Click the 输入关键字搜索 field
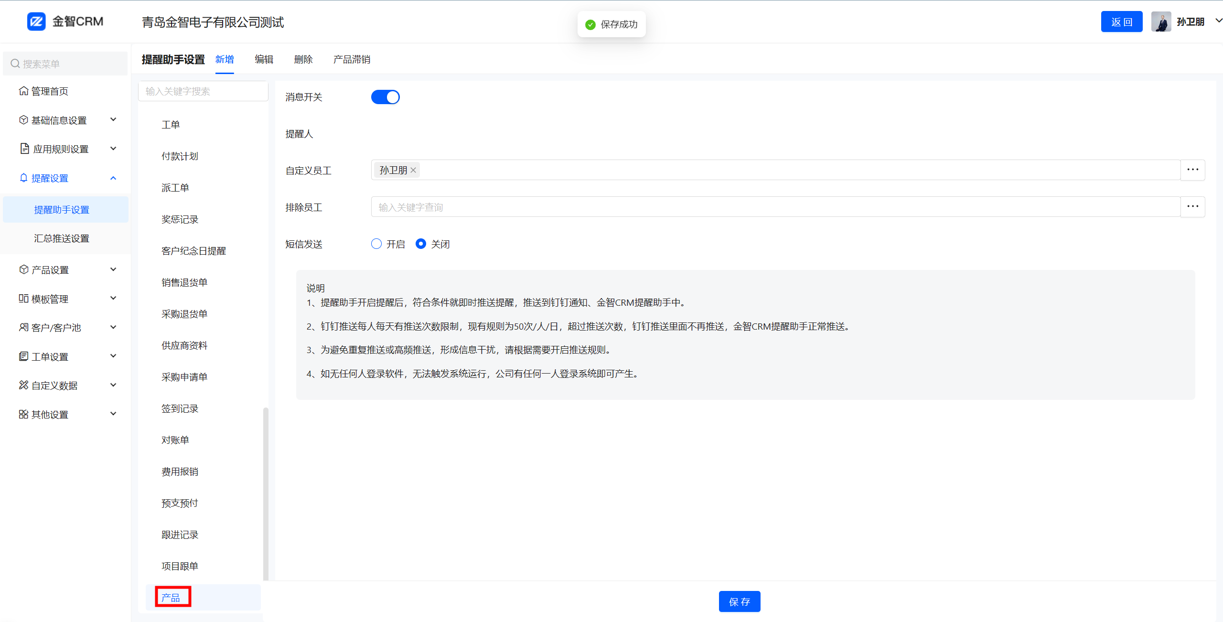 point(203,91)
